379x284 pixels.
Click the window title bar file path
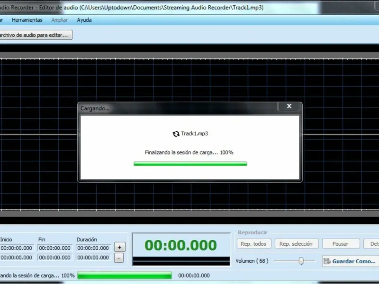pos(171,8)
